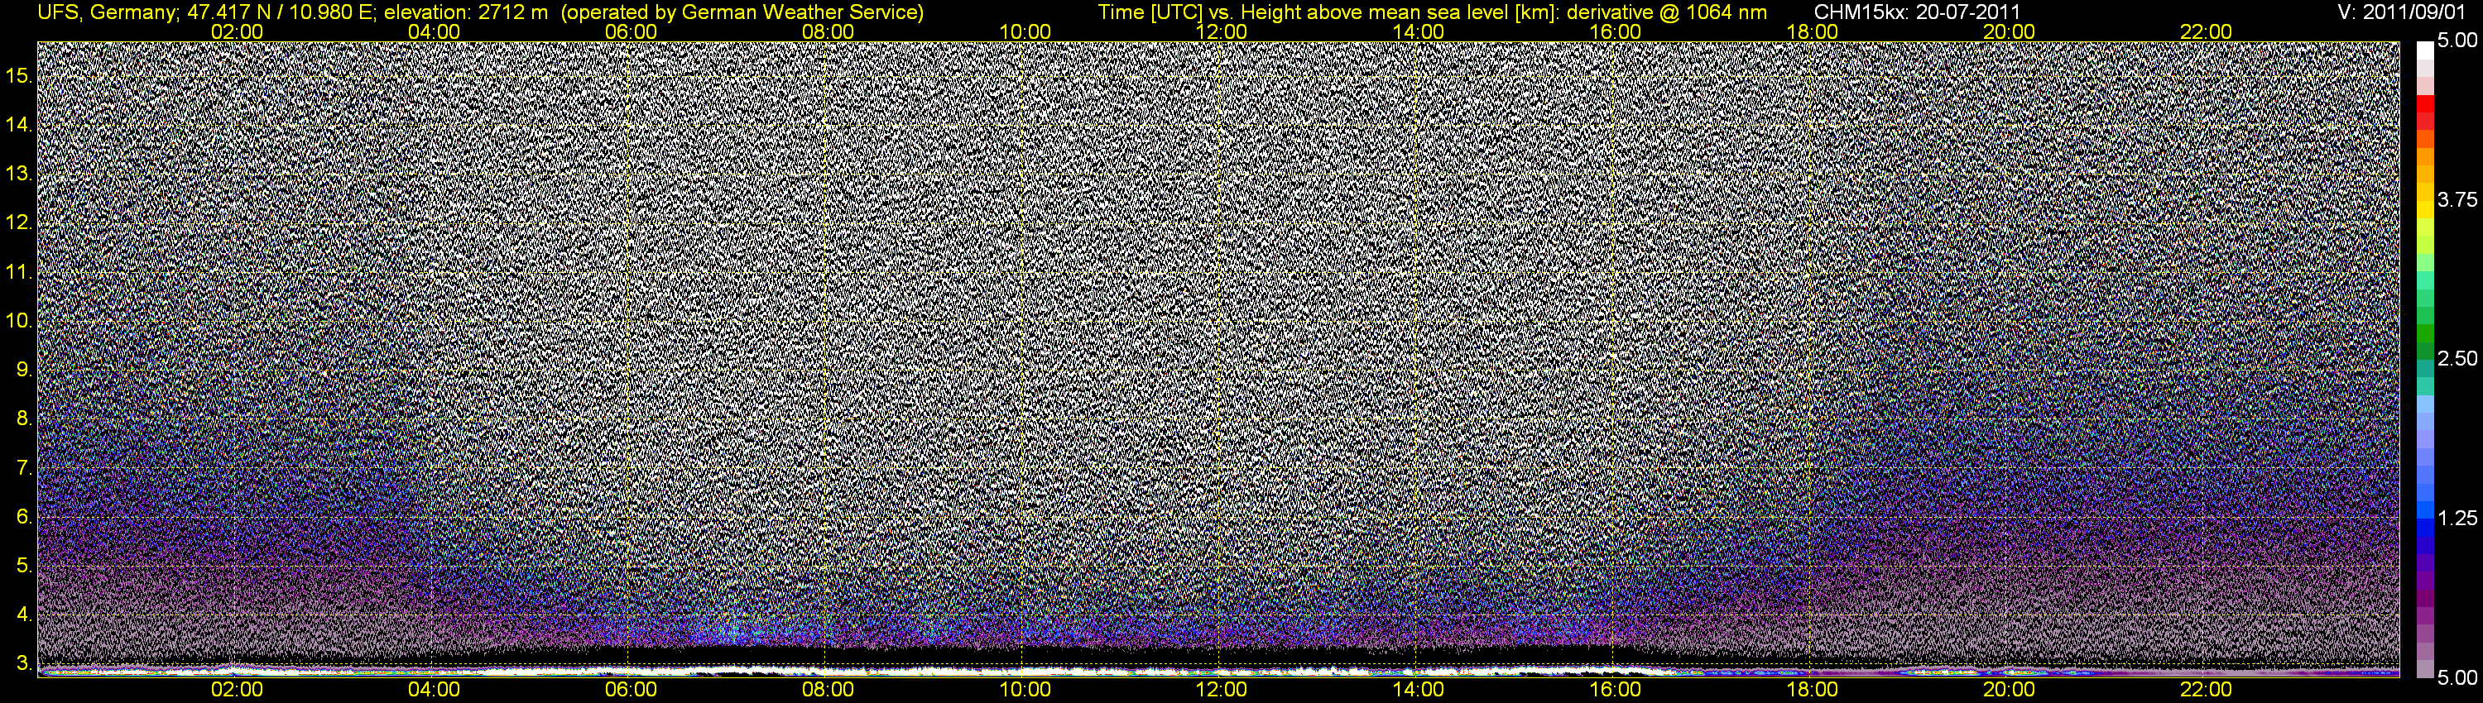This screenshot has width=2483, height=703.
Task: Click the "08:00" label on the bottom time axis
Action: click(828, 690)
